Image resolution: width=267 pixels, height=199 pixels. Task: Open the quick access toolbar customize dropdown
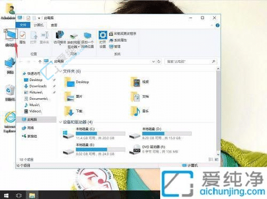point(39,18)
